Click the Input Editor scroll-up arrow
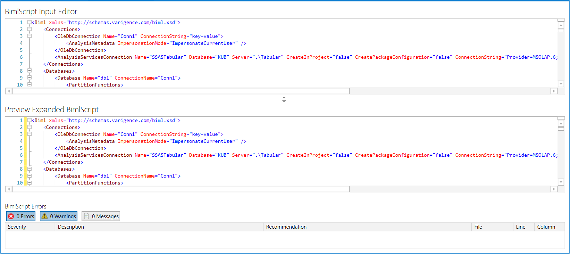Viewport: 570px width, 254px height. point(561,25)
